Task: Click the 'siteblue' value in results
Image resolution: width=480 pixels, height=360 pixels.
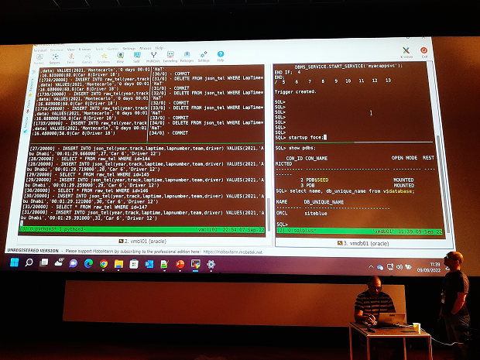Action: click(316, 214)
